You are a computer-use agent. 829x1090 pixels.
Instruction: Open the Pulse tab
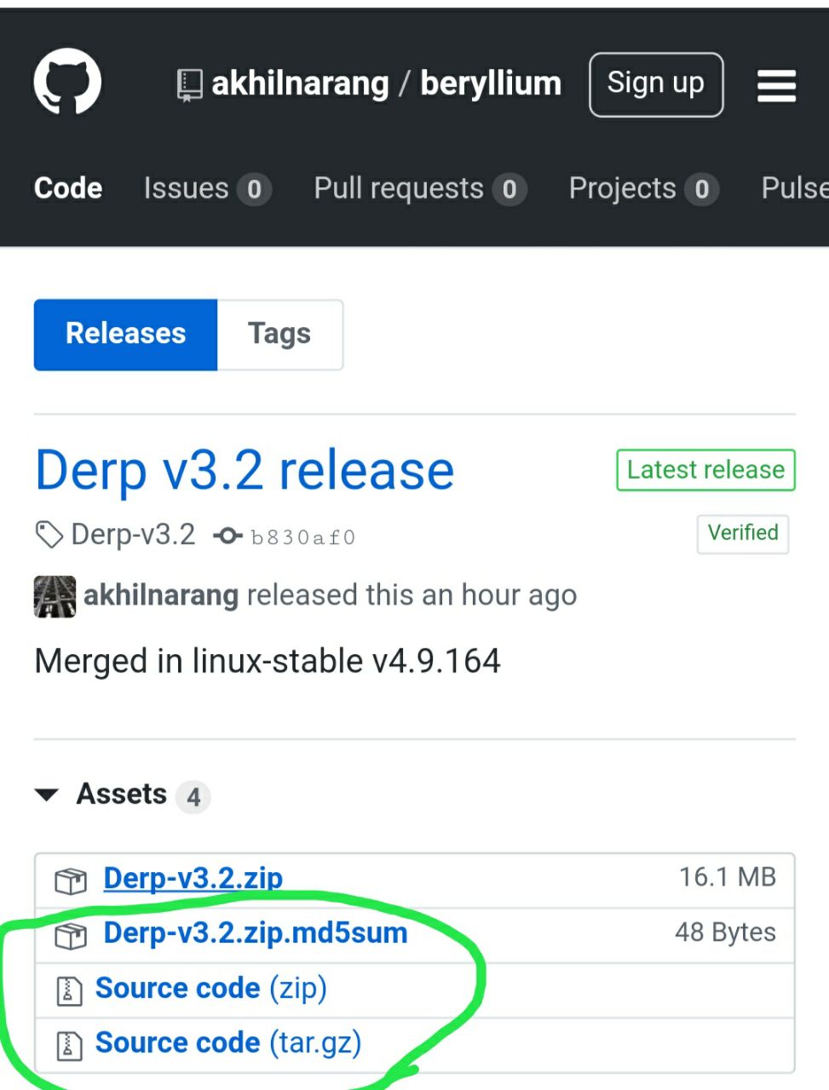pyautogui.click(x=794, y=188)
